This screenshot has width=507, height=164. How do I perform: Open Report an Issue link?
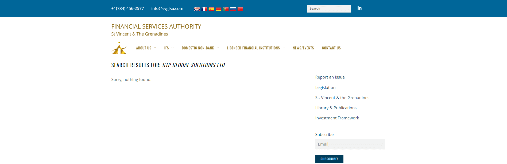330,77
